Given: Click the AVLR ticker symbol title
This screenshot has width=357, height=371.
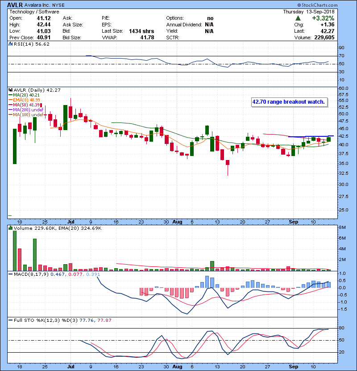Looking at the screenshot, I should [15, 5].
